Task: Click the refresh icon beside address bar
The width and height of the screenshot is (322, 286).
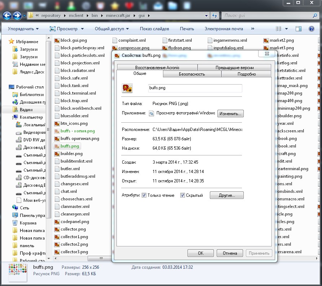Action: point(215,16)
